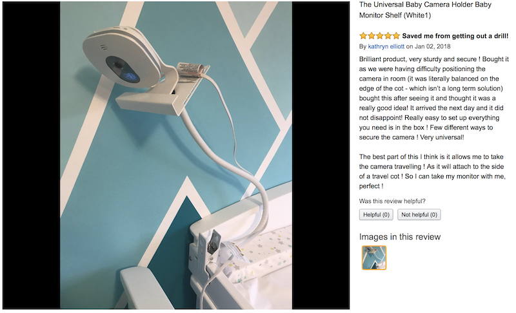Click the review date Jan 02, 2018

[x=432, y=46]
